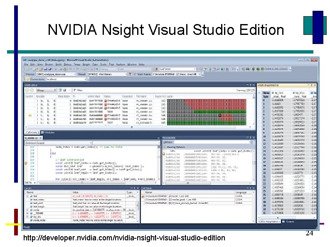Click the Address field in Disassembly
This screenshot has height=247, width=330.
[212, 142]
